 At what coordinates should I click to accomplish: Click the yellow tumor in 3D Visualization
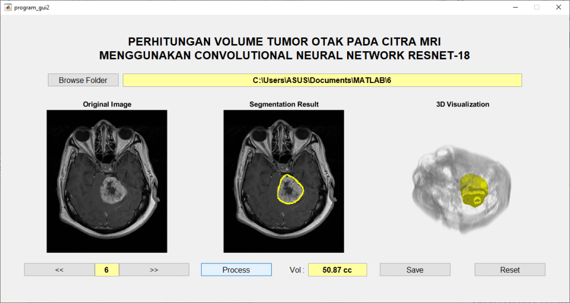point(474,189)
